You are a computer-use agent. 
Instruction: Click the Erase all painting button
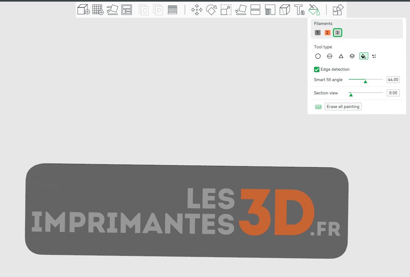[343, 107]
